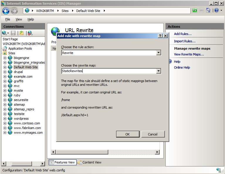The image size is (225, 174).
Task: Click the Delete Connection icon
Action: click(x=30, y=33)
